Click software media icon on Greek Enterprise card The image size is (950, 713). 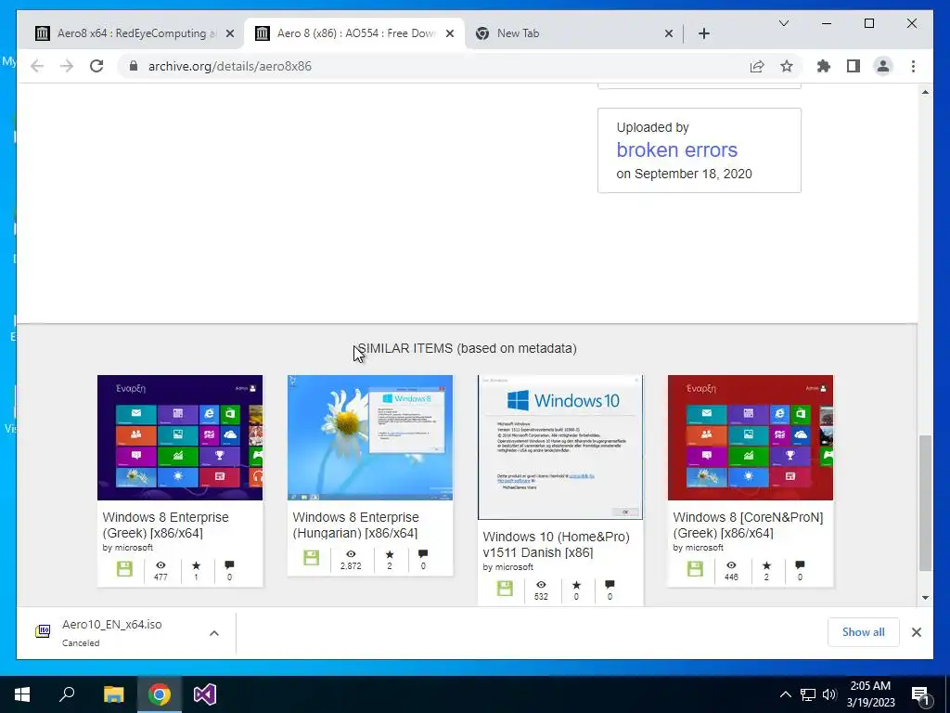click(124, 569)
